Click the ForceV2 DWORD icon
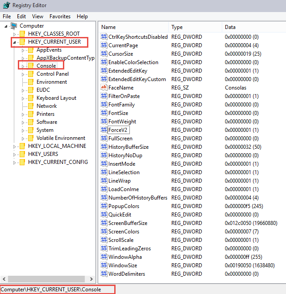Screen dimensions: 286x294 (104, 130)
